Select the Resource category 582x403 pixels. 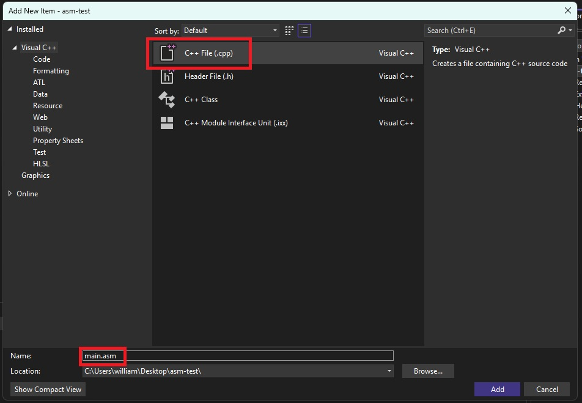48,106
